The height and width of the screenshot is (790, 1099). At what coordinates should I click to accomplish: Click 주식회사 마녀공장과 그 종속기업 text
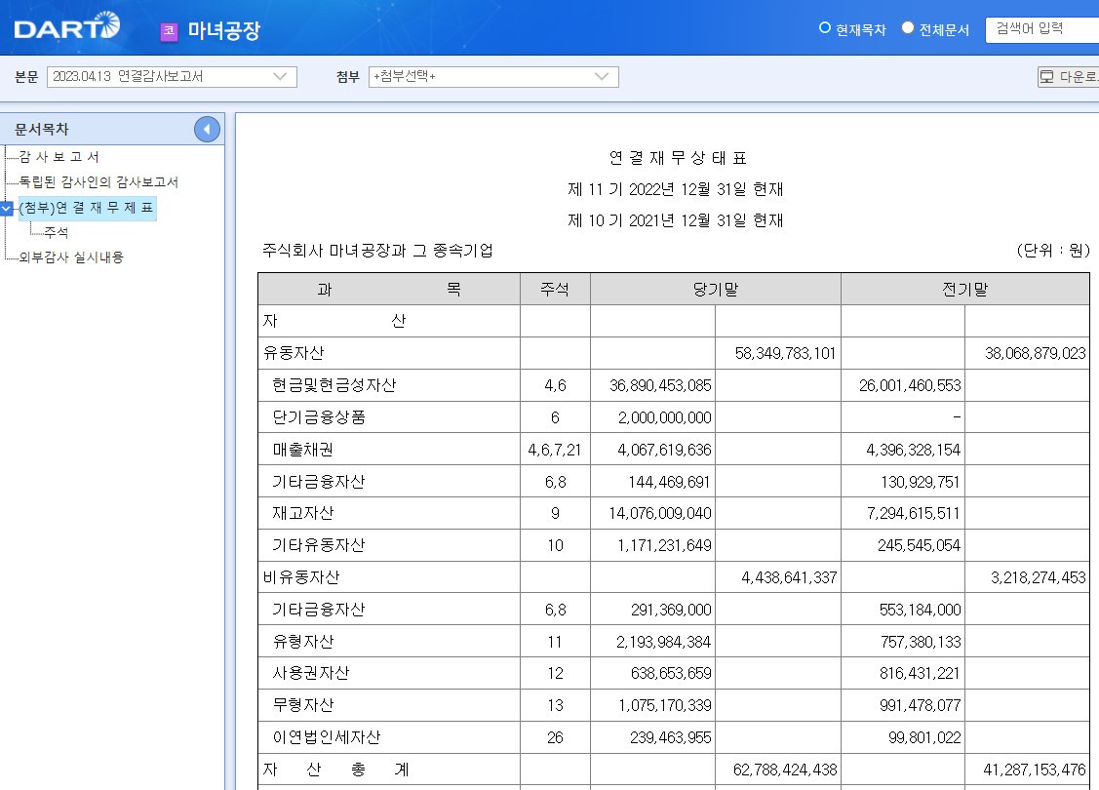coord(377,251)
